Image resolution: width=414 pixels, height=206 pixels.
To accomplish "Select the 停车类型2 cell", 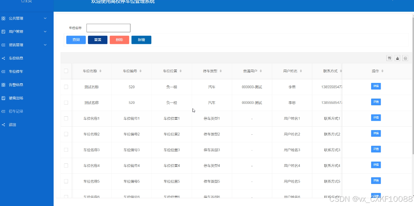I will [212, 134].
